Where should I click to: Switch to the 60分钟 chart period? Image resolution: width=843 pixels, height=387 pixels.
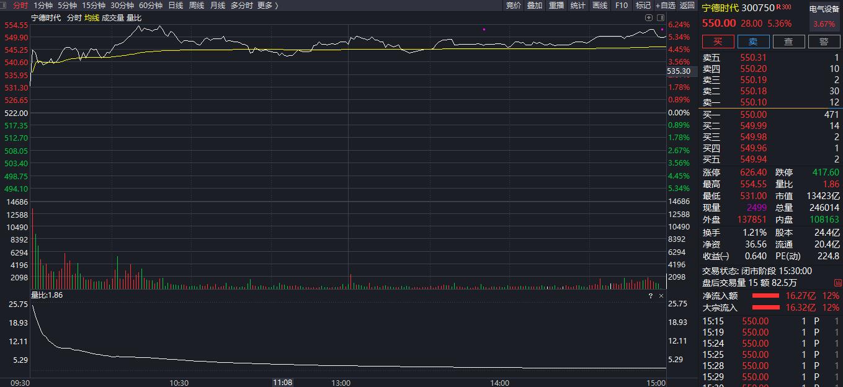click(x=151, y=6)
